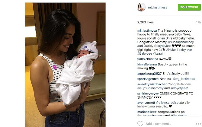Open the #itsagirl hashtag
The height and width of the screenshot is (127, 202).
pos(158,53)
